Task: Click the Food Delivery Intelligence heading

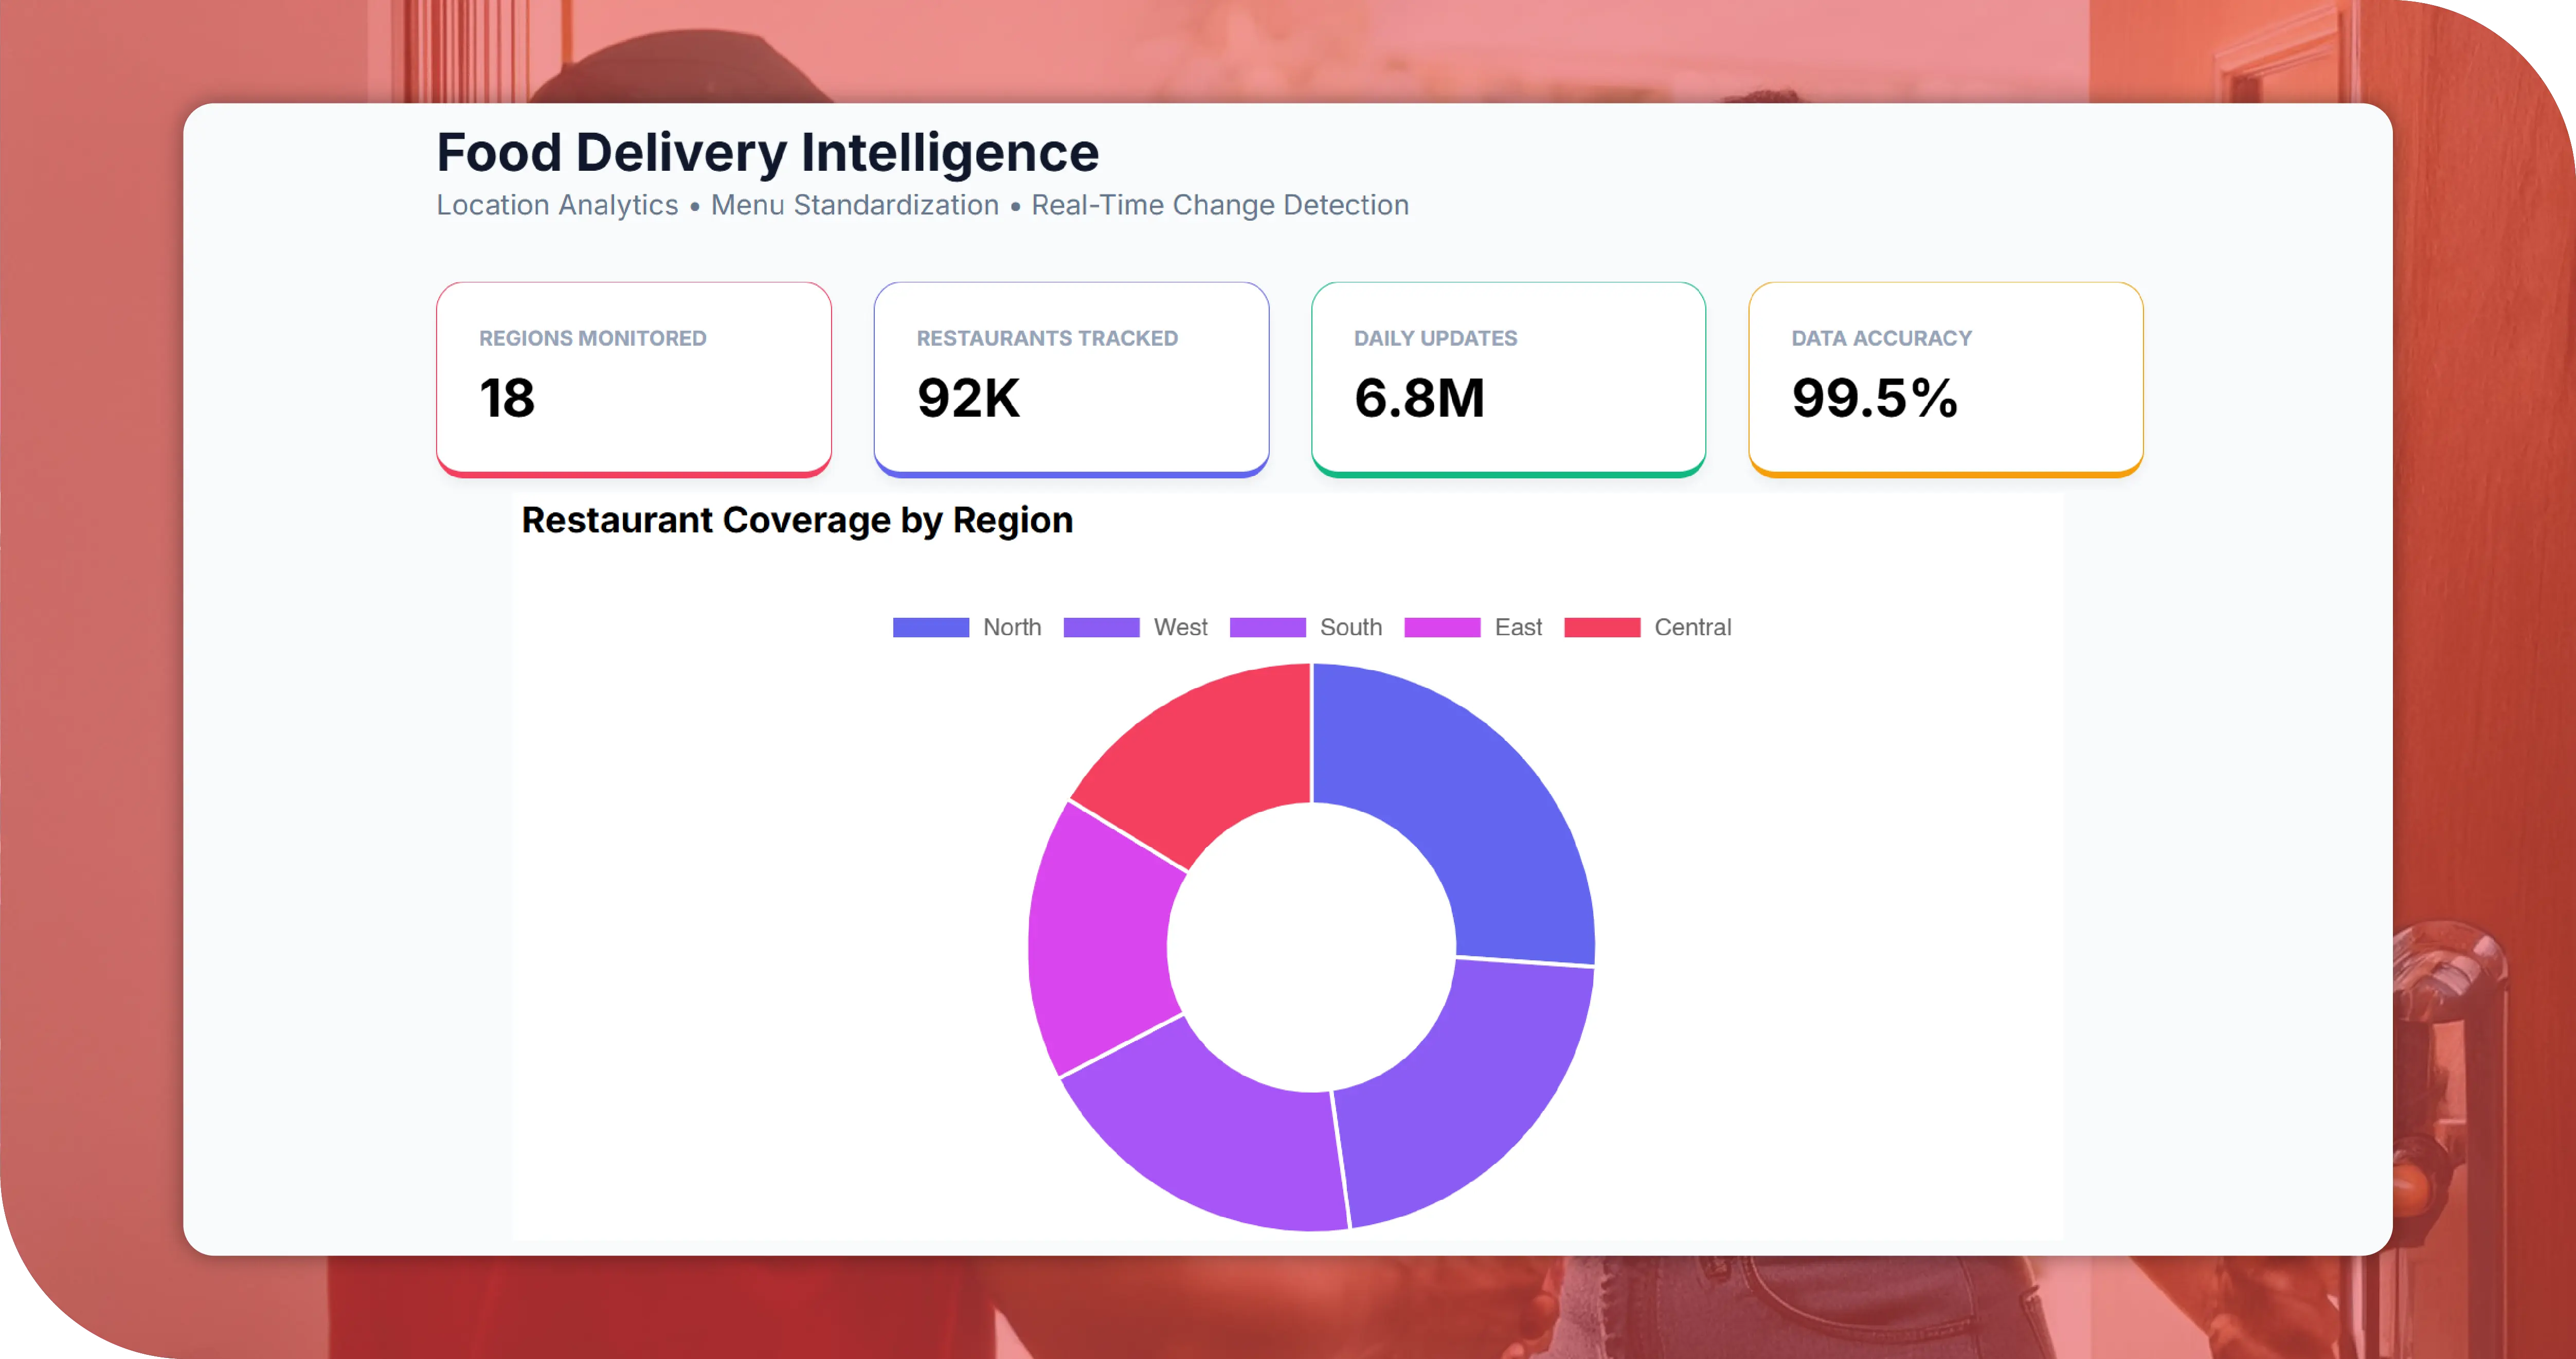Action: [767, 152]
